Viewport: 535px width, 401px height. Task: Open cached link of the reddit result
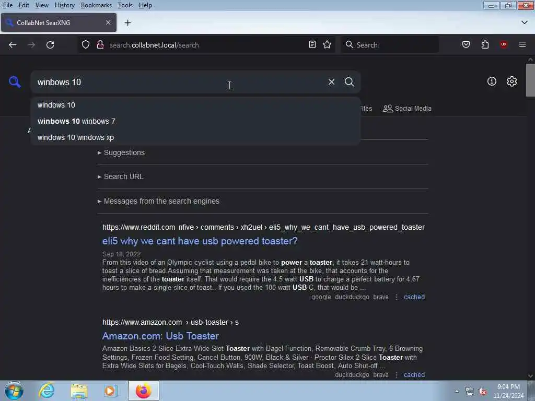(414, 297)
